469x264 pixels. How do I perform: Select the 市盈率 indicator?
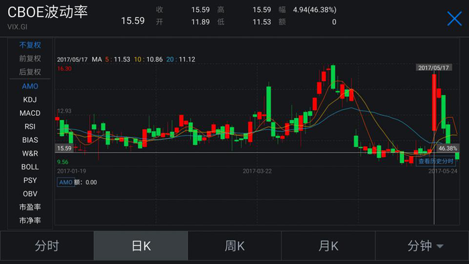pyautogui.click(x=30, y=207)
